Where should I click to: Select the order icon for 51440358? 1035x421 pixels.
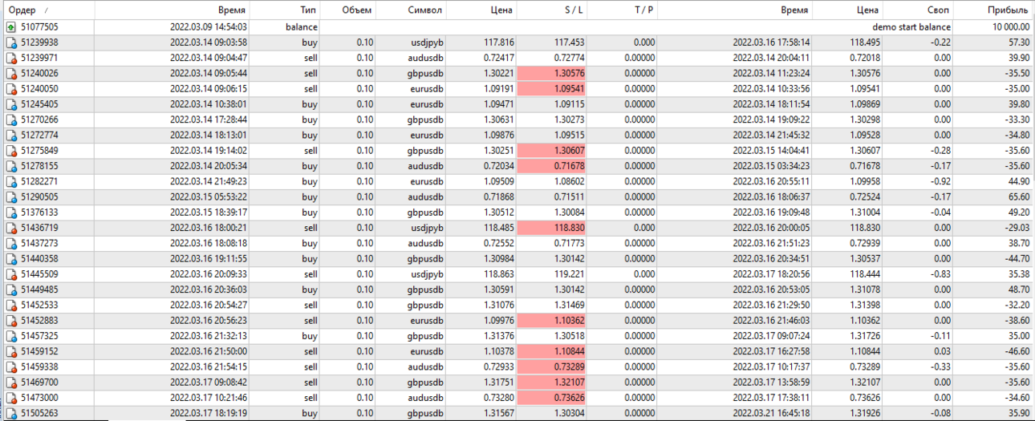point(11,258)
